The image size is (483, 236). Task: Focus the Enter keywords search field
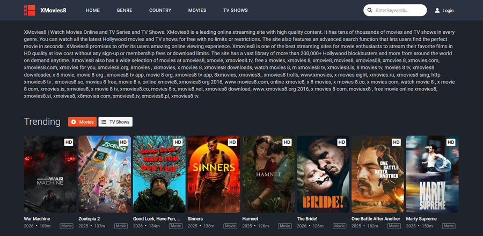click(395, 10)
